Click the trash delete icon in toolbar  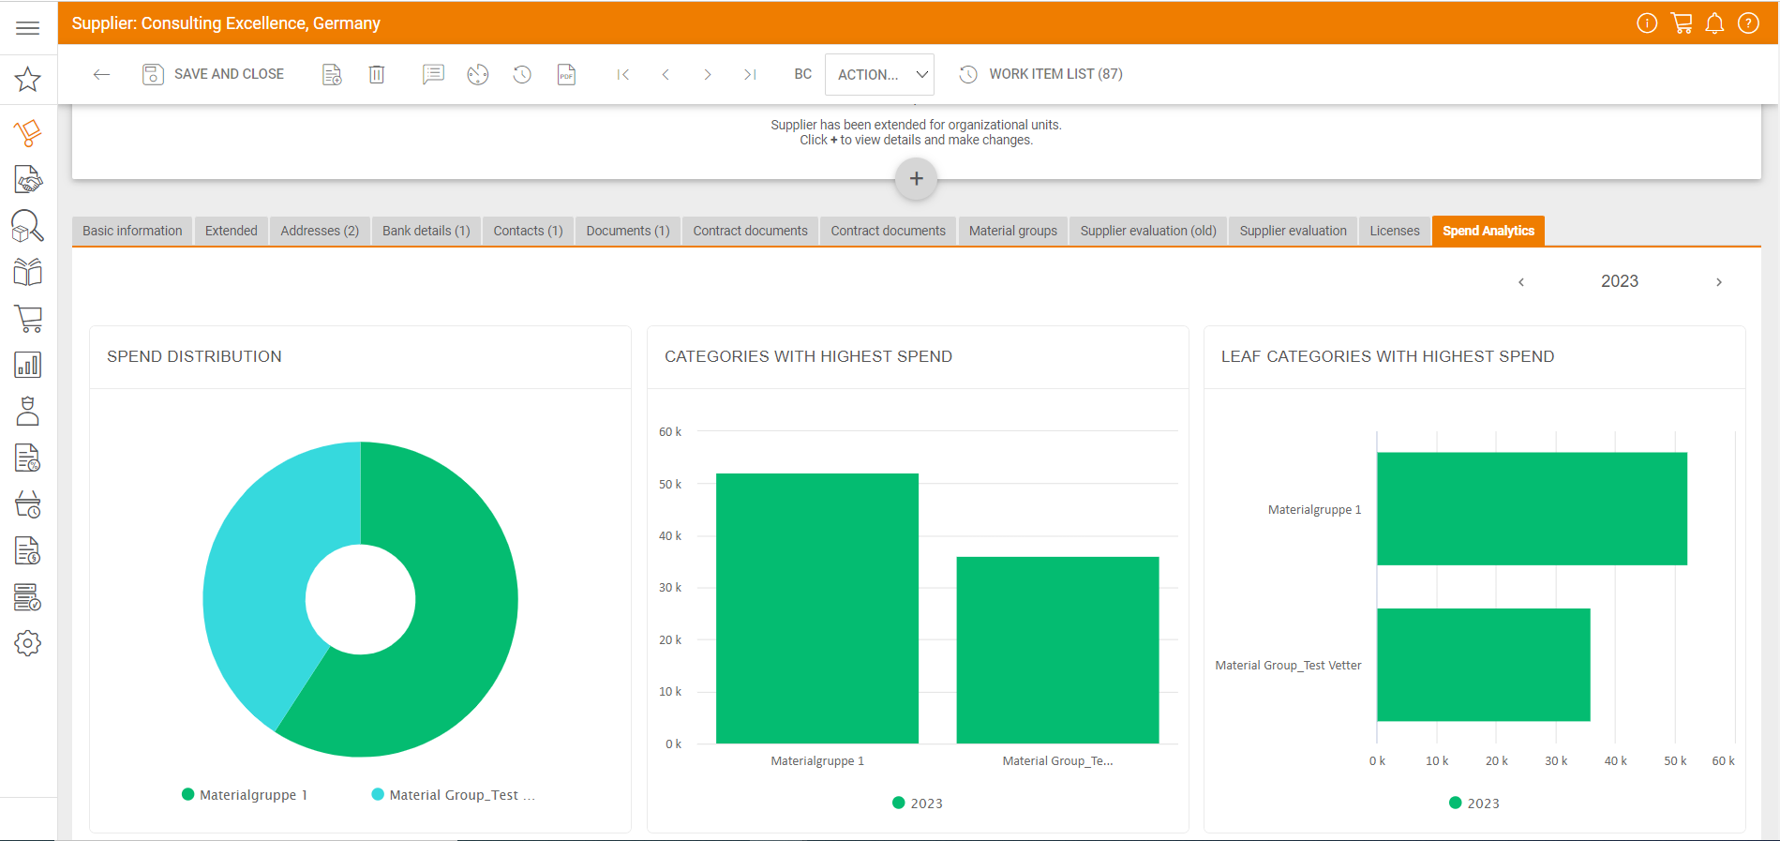point(376,74)
